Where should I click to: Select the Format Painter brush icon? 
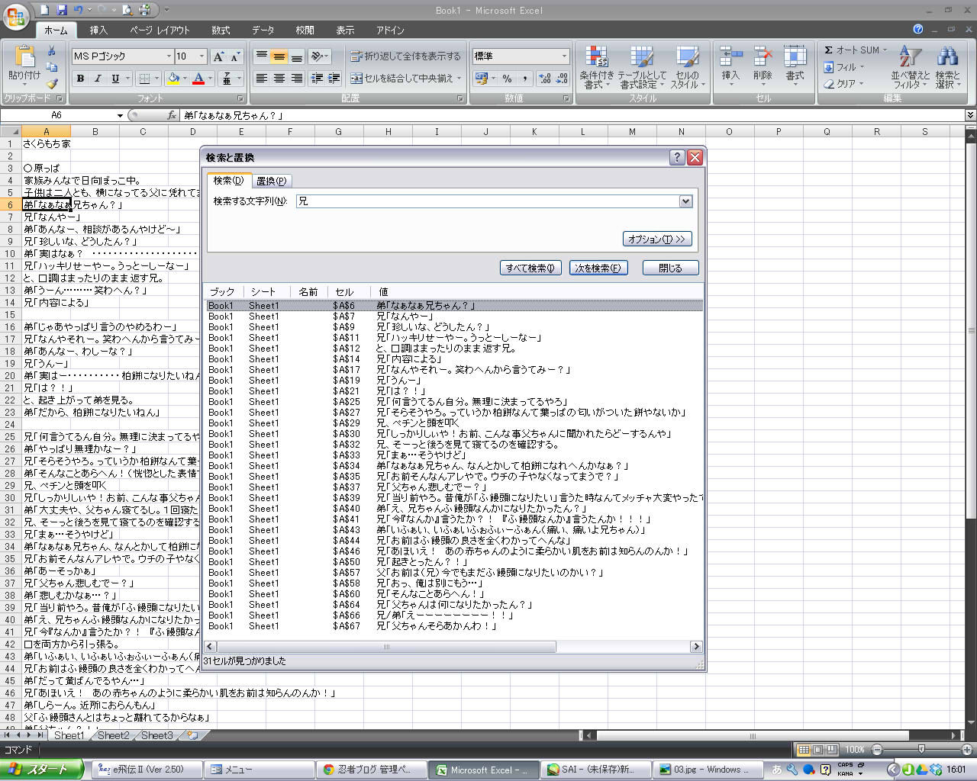pos(52,84)
